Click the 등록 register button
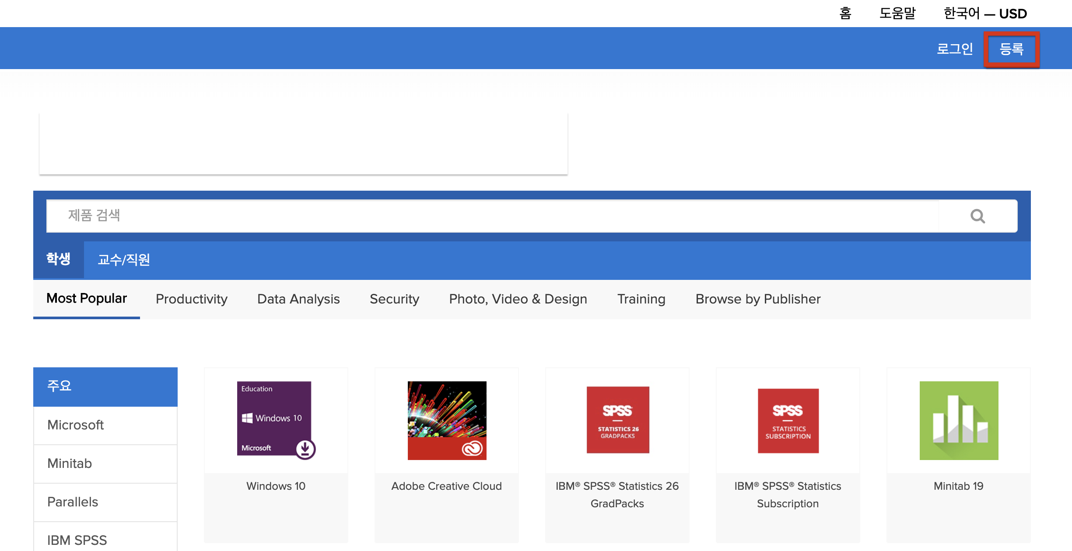The height and width of the screenshot is (551, 1072). [1012, 49]
